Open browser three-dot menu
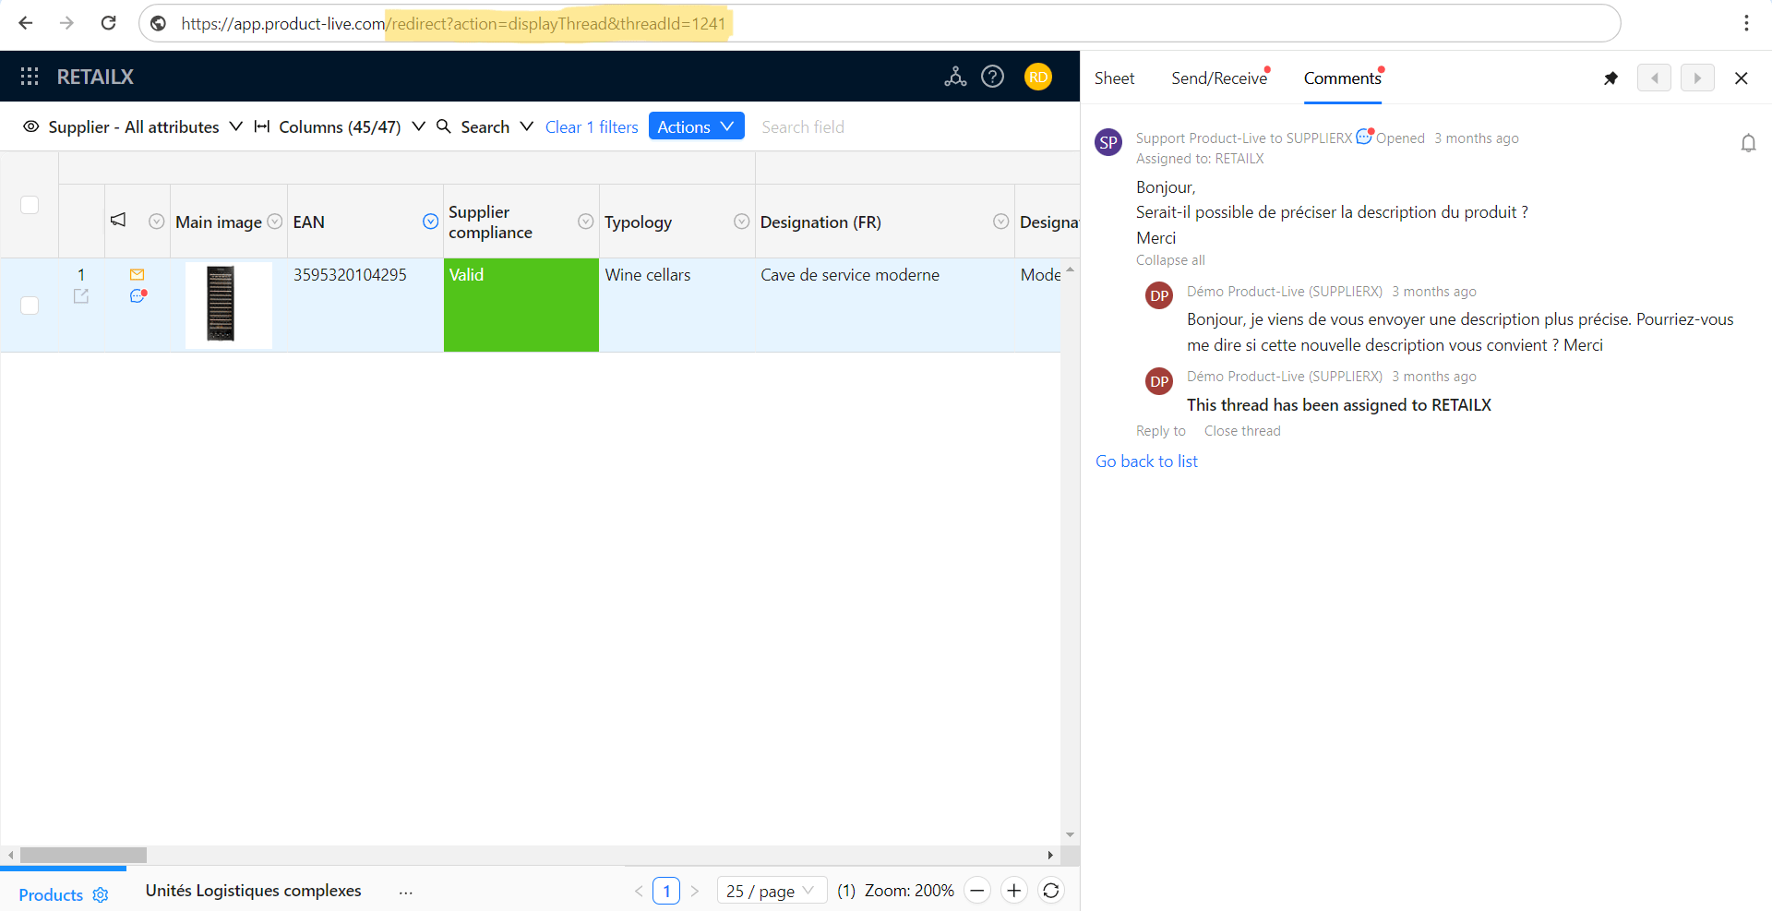The image size is (1772, 911). pyautogui.click(x=1746, y=23)
